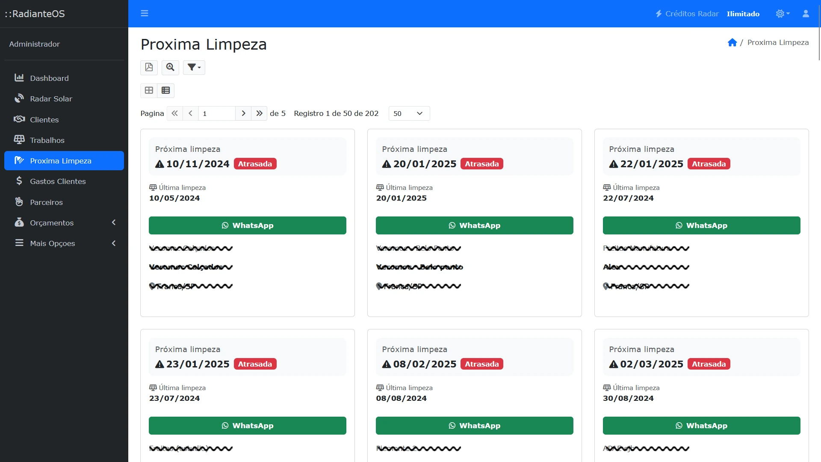Go to first page
This screenshot has height=462, width=821.
(174, 113)
